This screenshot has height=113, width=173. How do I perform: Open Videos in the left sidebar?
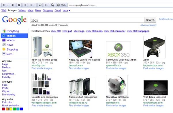pos(10,40)
